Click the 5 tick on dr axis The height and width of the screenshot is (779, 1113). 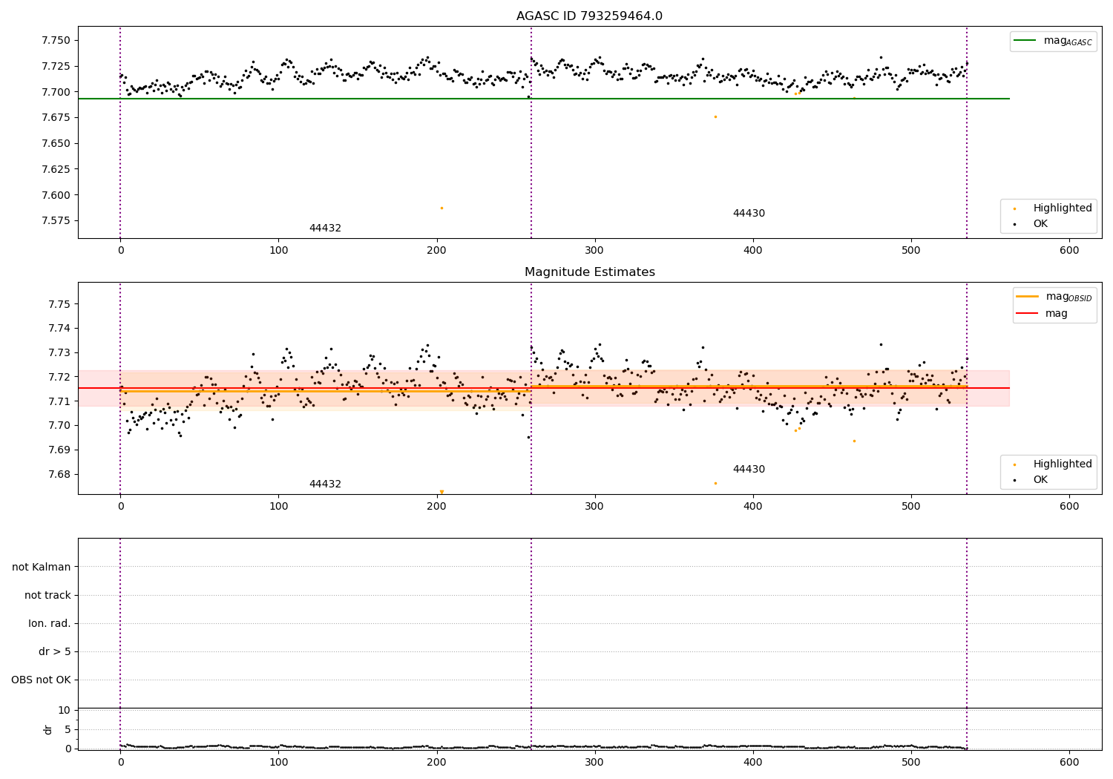[x=68, y=730]
